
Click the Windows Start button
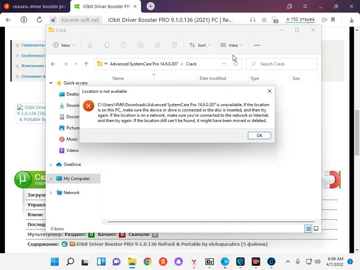coord(54,262)
